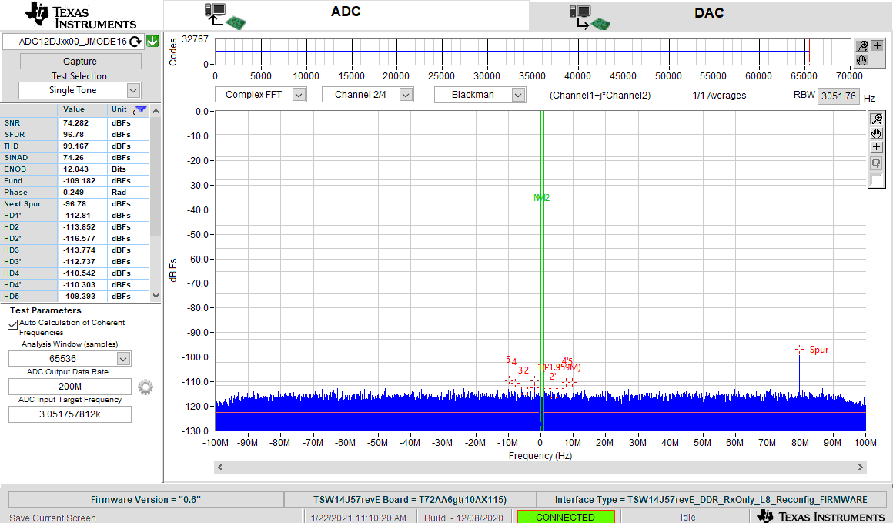Select the magnifier tool on the FFT plot toolbar
The height and width of the screenshot is (523, 893).
pos(876,119)
